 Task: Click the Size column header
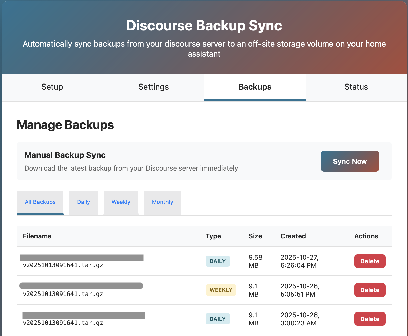pos(255,236)
